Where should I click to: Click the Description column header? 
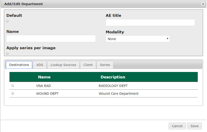point(113,77)
